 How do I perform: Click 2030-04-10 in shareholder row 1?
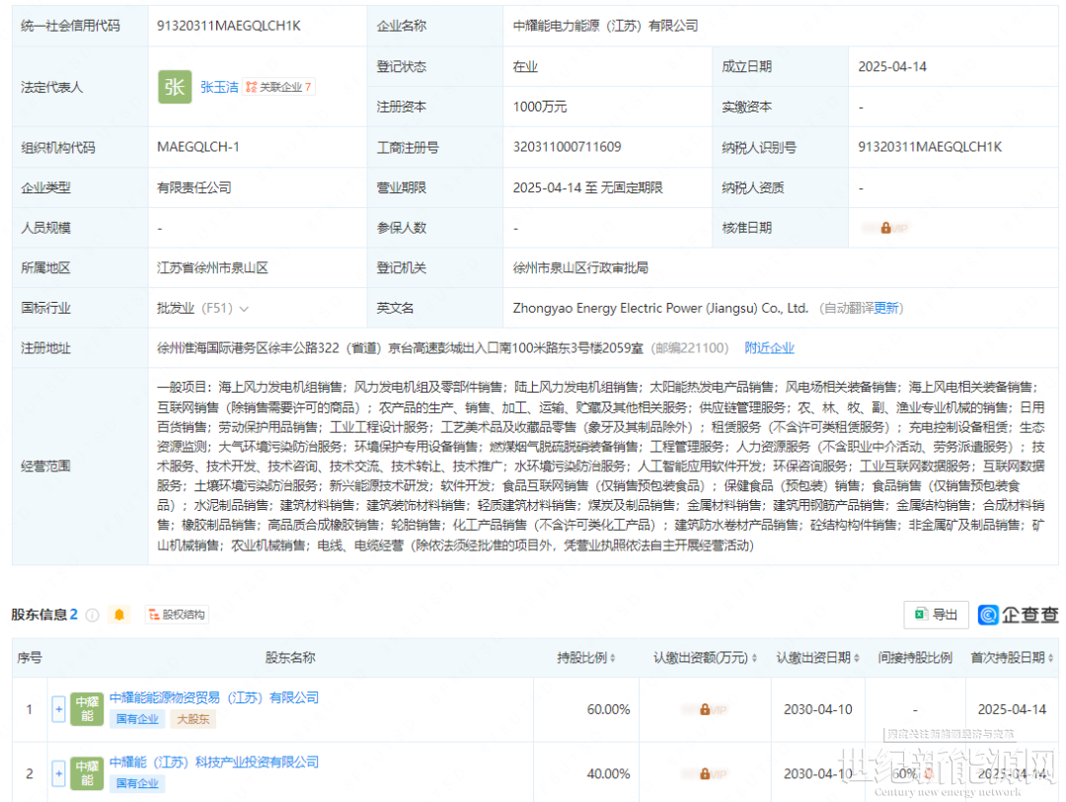click(818, 709)
